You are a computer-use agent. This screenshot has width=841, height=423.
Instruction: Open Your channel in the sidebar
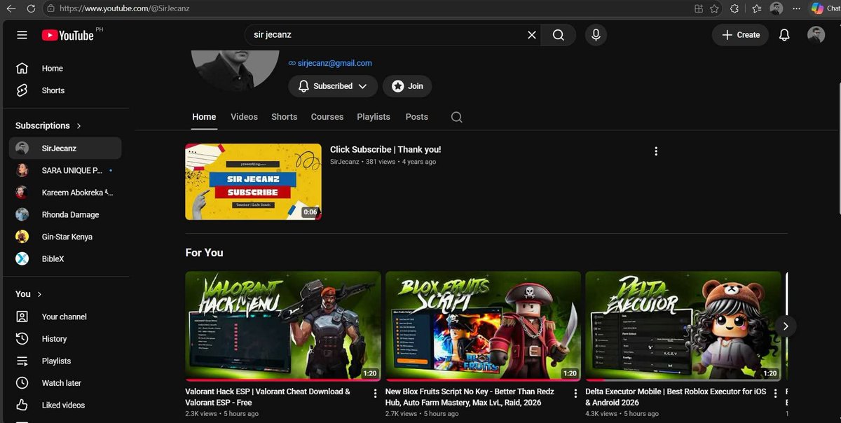(x=65, y=317)
